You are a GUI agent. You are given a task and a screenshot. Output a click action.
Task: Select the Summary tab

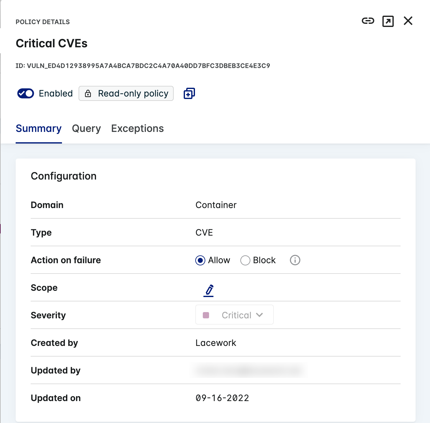38,128
